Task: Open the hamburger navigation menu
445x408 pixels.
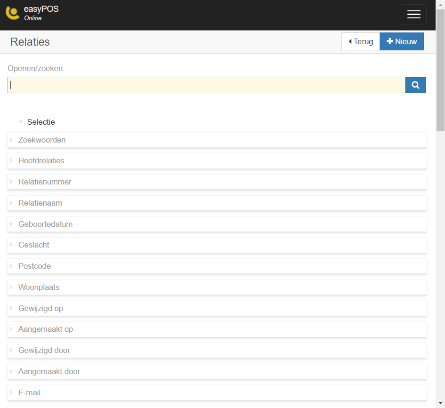Action: [x=413, y=14]
